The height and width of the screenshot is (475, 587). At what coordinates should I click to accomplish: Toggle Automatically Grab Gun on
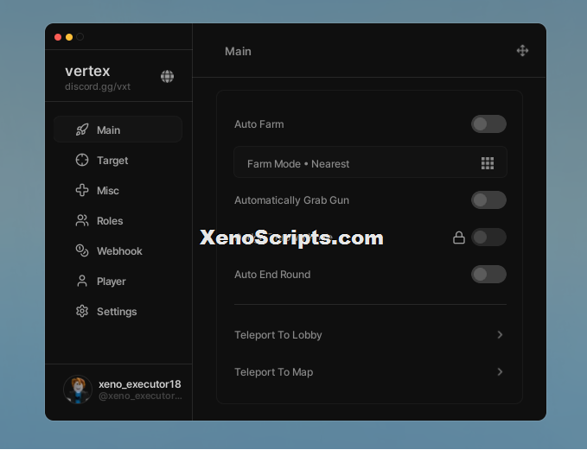coord(488,200)
